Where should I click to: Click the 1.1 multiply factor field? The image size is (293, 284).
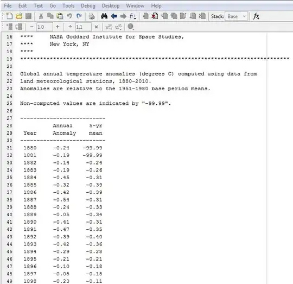pyautogui.click(x=83, y=27)
